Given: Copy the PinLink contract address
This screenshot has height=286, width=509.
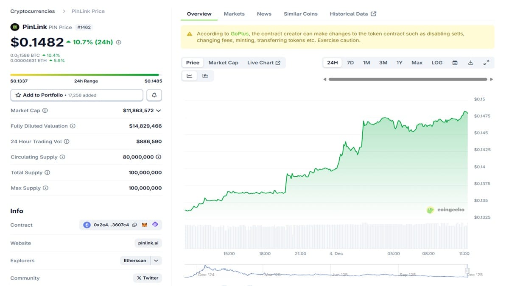Looking at the screenshot, I should [x=134, y=225].
